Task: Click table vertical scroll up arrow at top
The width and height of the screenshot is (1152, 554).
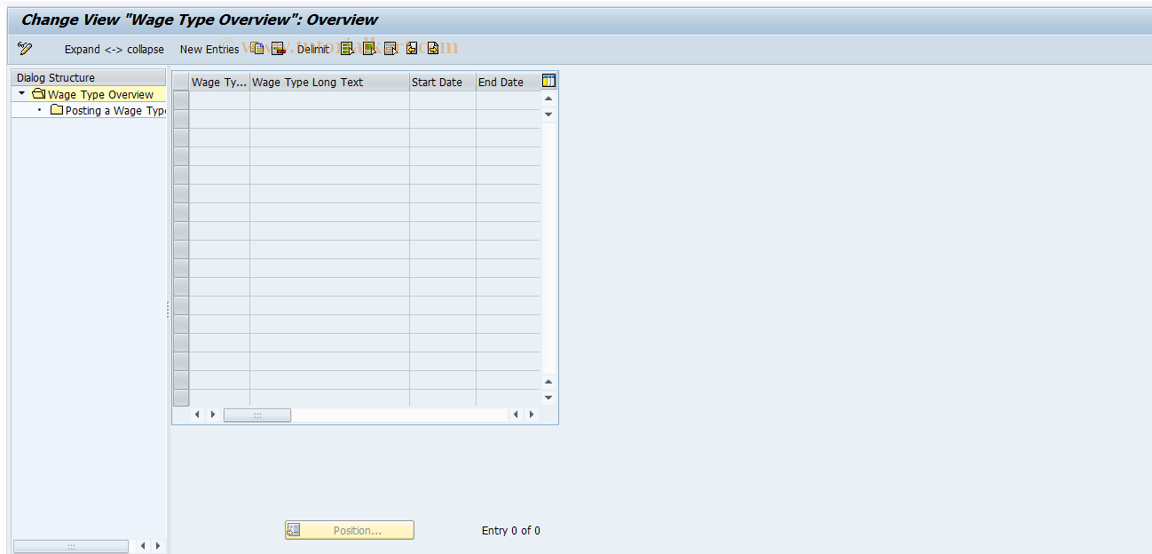Action: tap(548, 99)
